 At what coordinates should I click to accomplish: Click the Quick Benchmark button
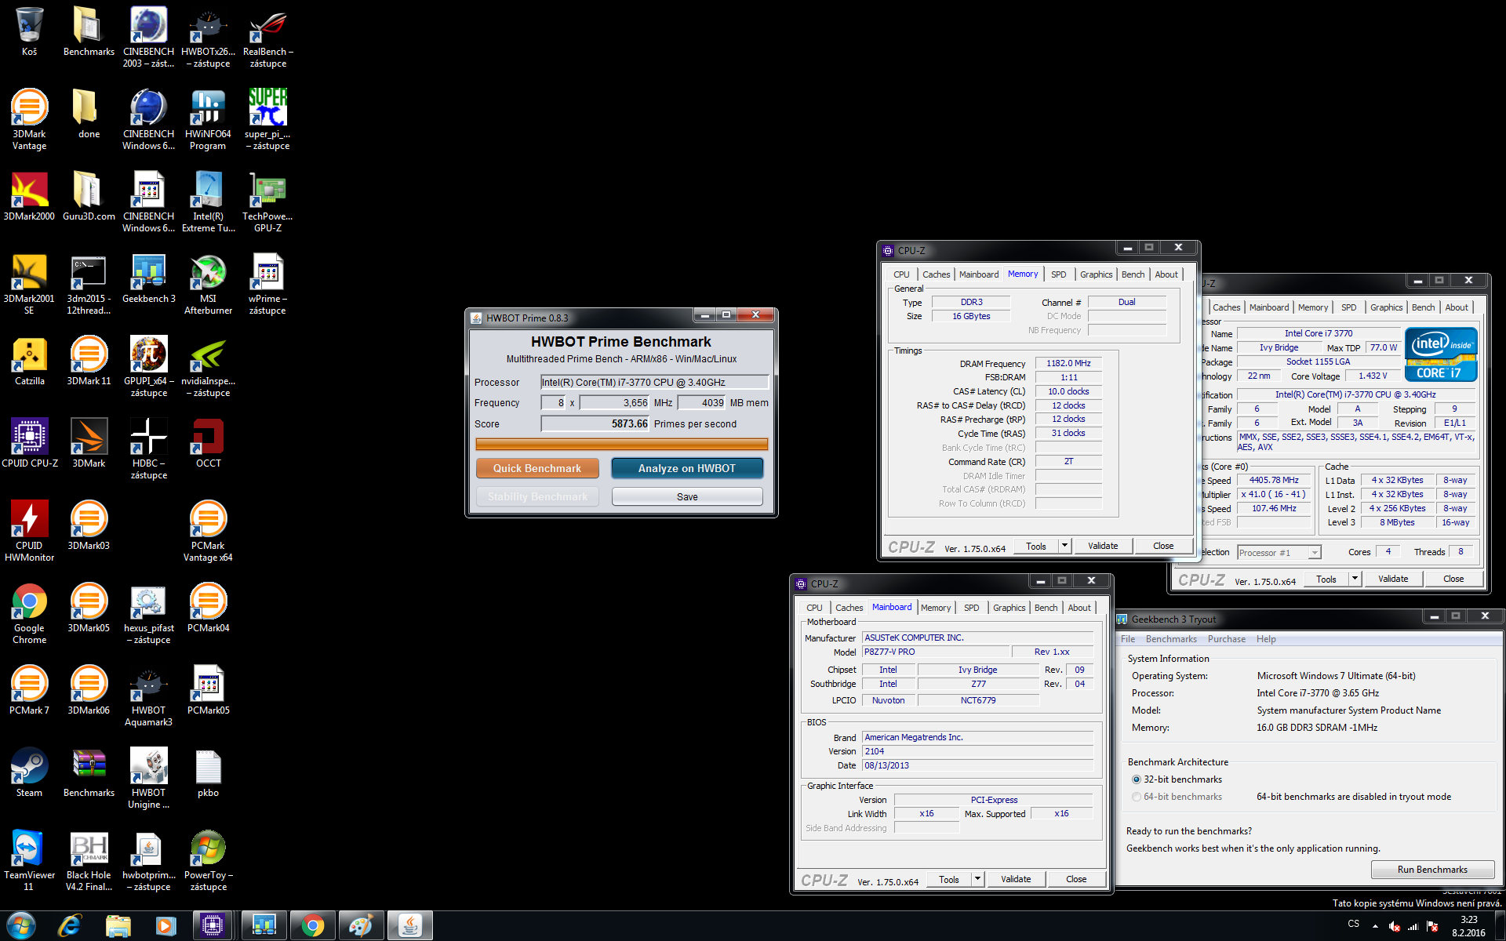537,468
